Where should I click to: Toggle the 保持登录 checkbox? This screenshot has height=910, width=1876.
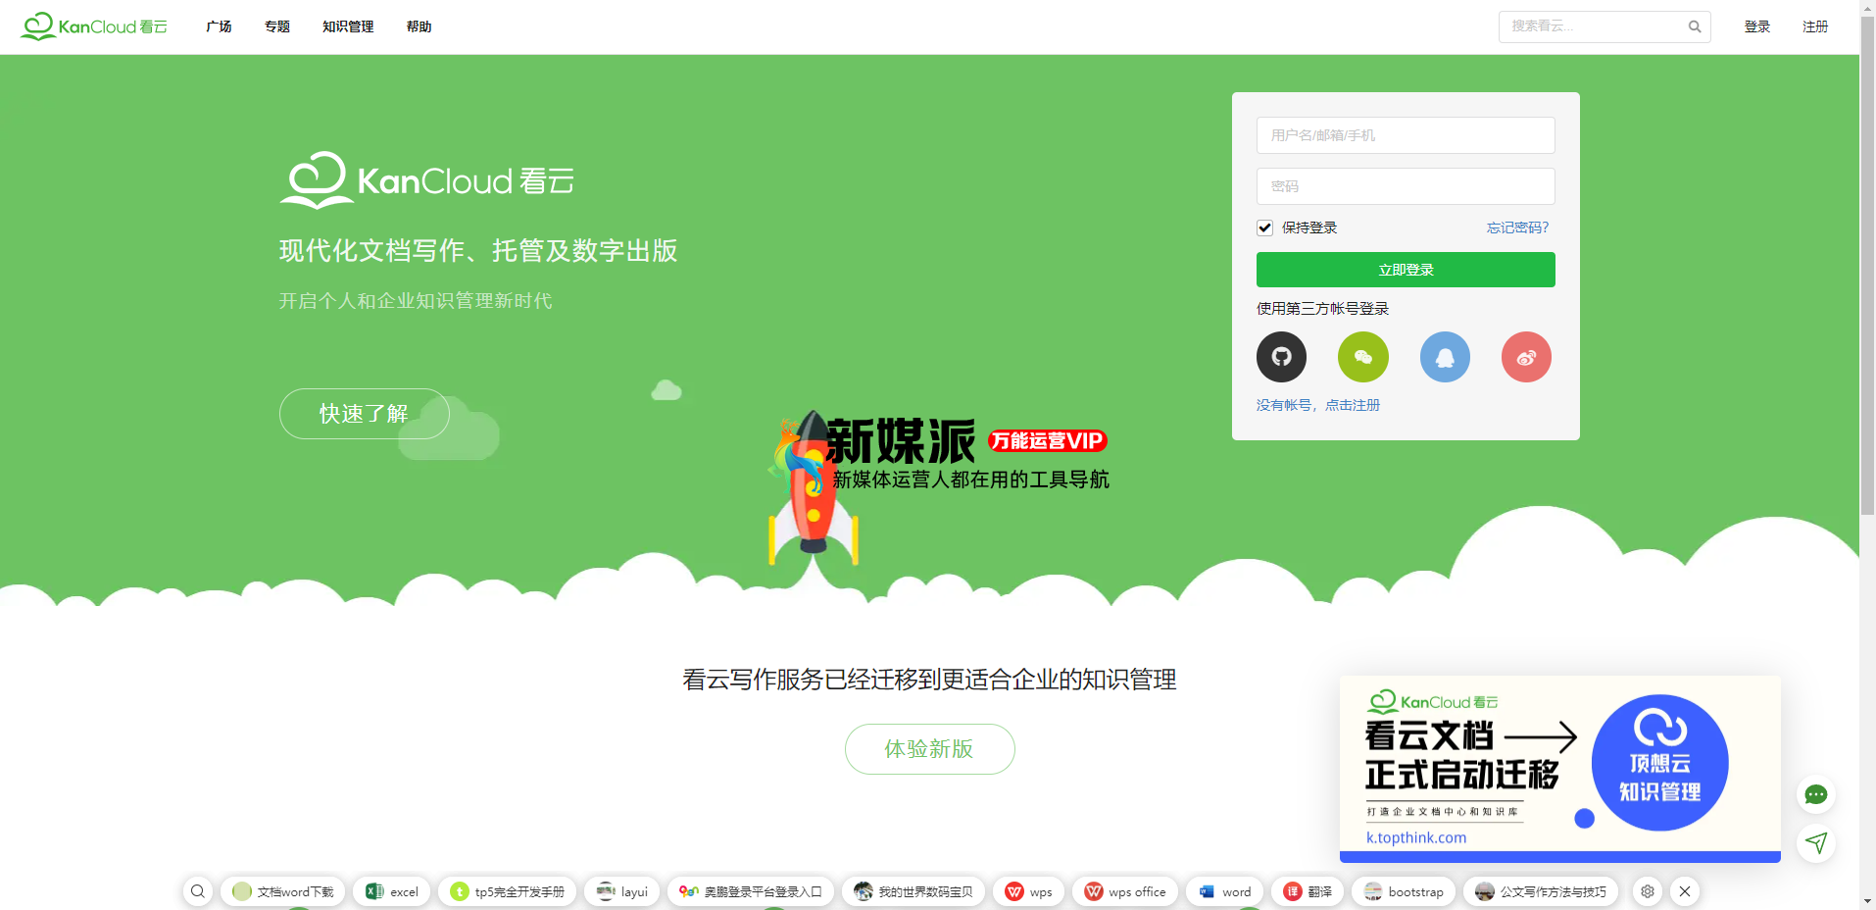(1265, 227)
